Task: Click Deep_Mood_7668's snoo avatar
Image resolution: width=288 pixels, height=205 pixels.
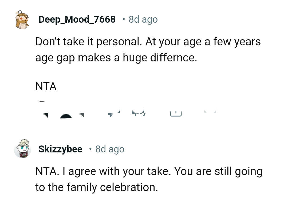Action: 22,19
